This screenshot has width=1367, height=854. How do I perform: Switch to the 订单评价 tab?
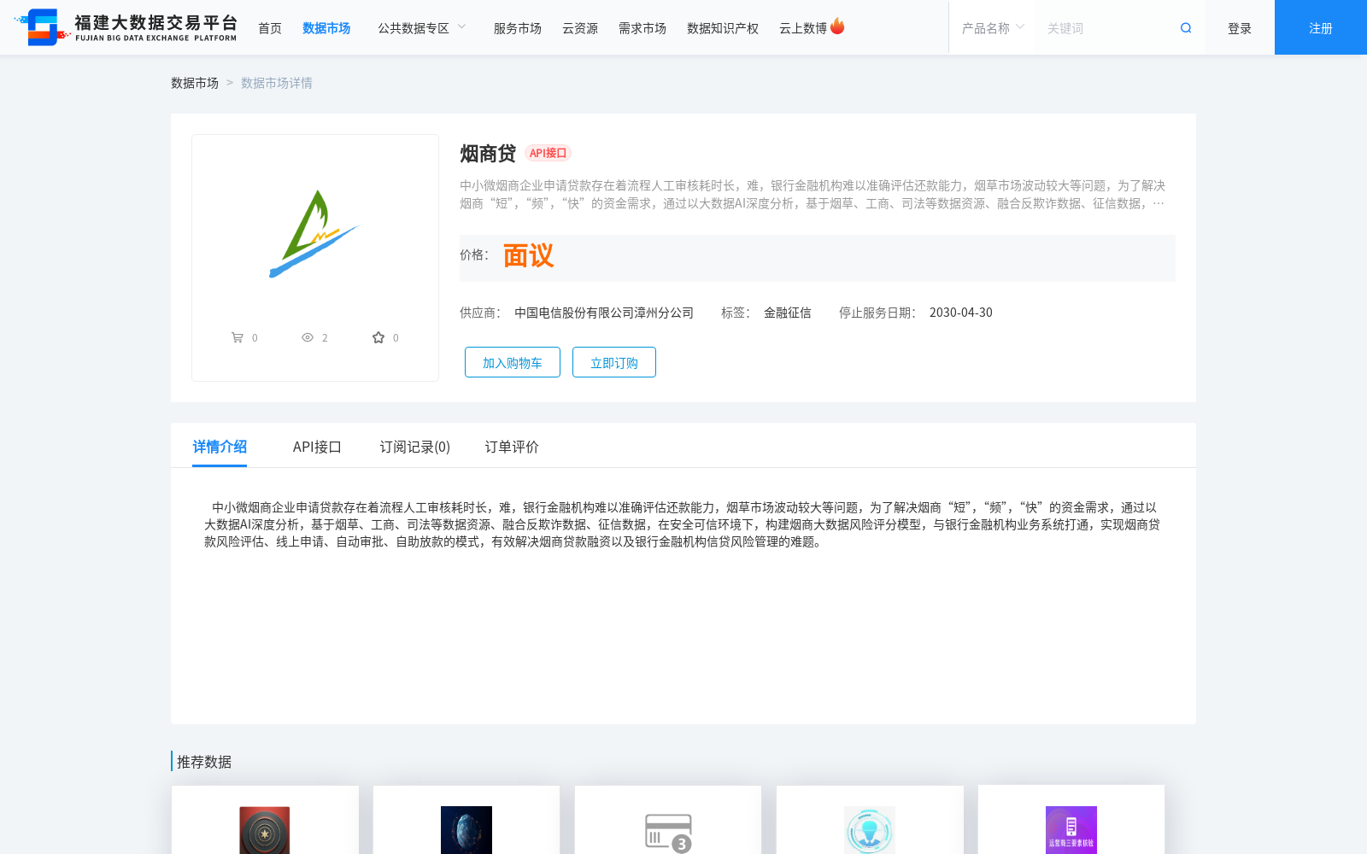(512, 447)
